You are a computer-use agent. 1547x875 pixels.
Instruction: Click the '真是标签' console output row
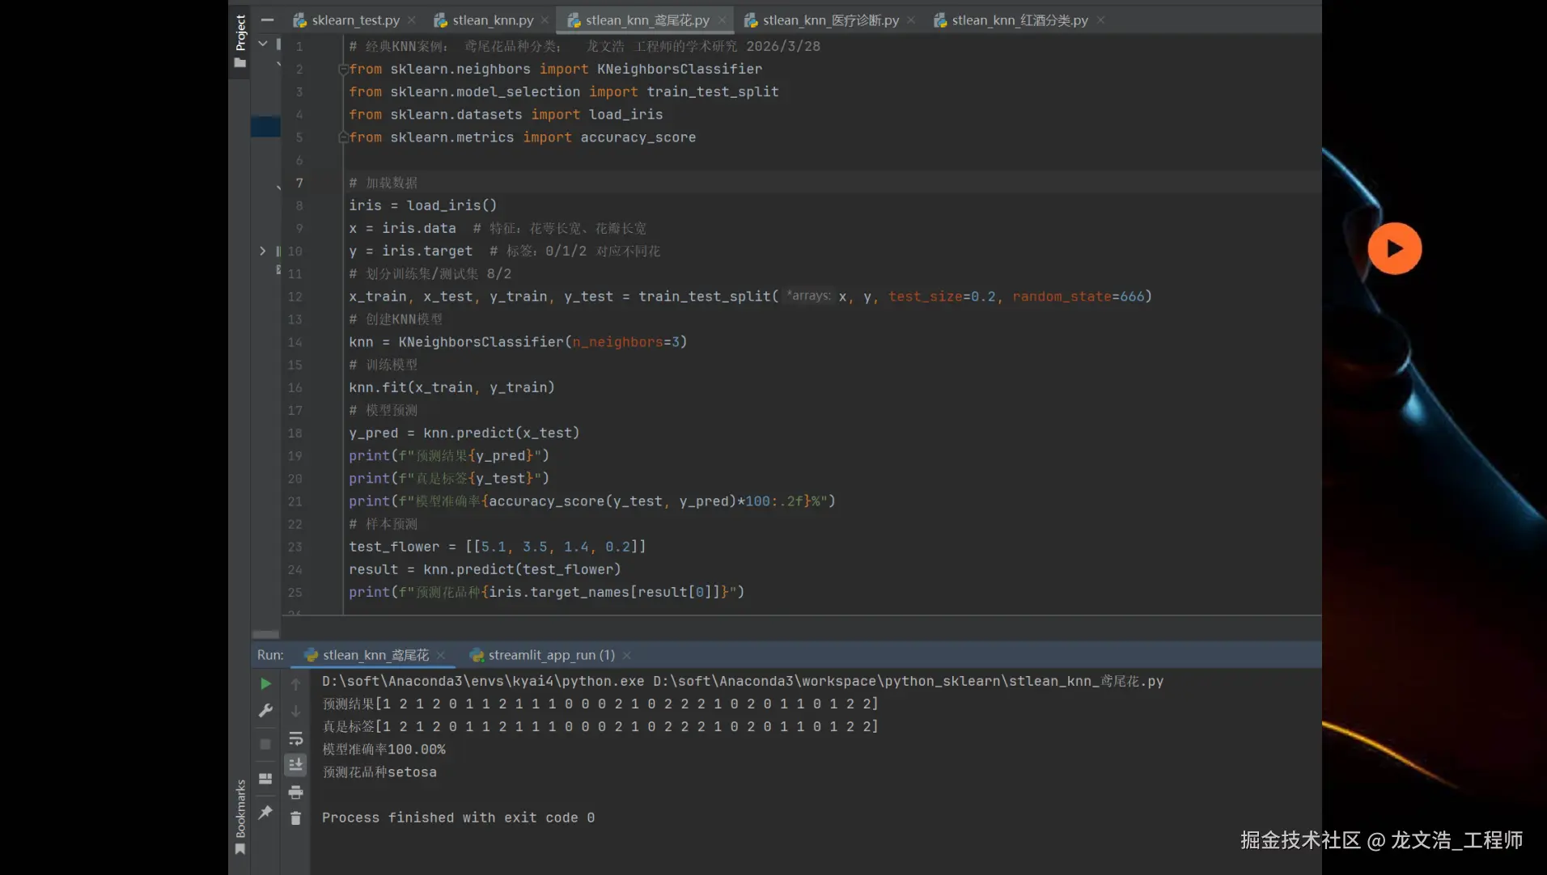click(600, 726)
